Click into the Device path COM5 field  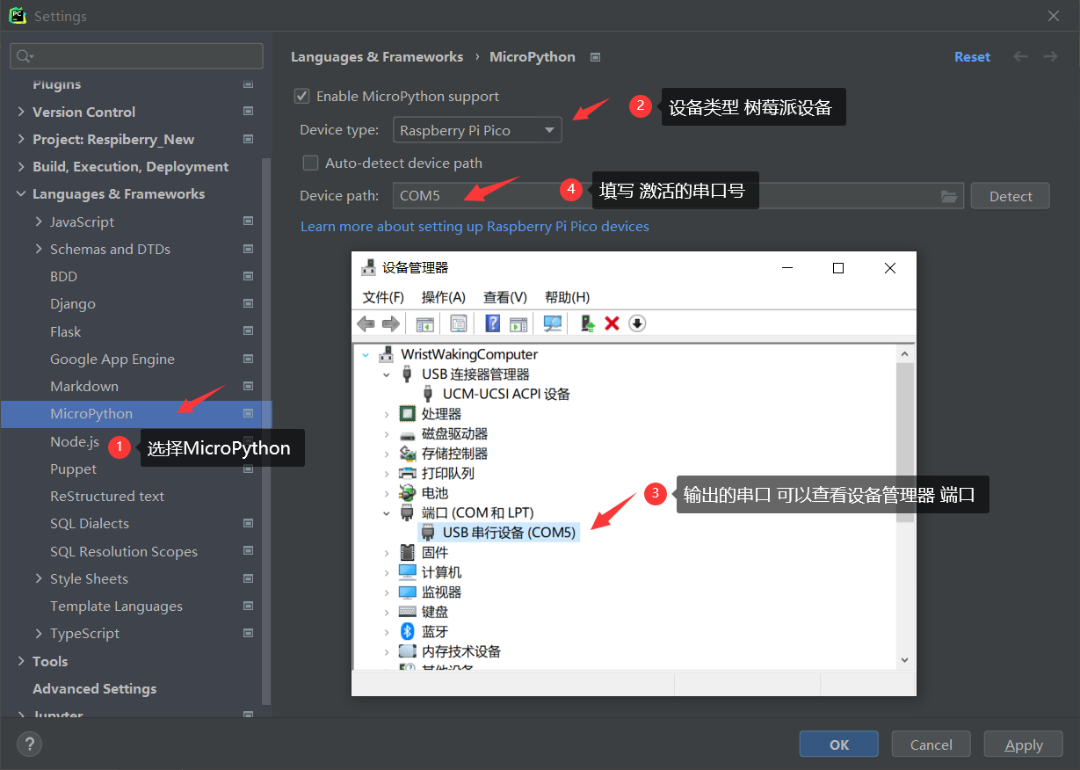pos(678,196)
